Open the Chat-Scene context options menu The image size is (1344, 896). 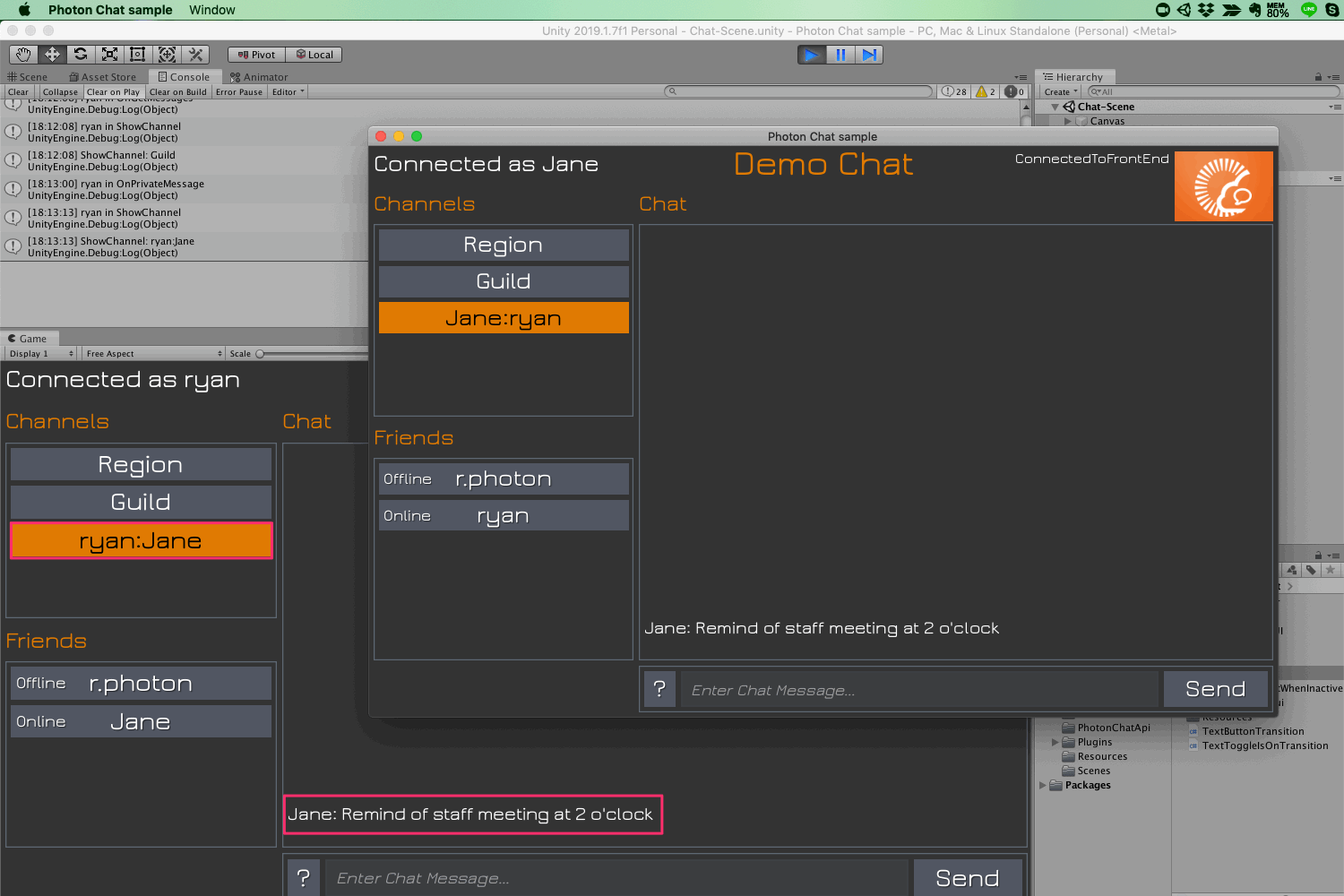coord(1335,107)
